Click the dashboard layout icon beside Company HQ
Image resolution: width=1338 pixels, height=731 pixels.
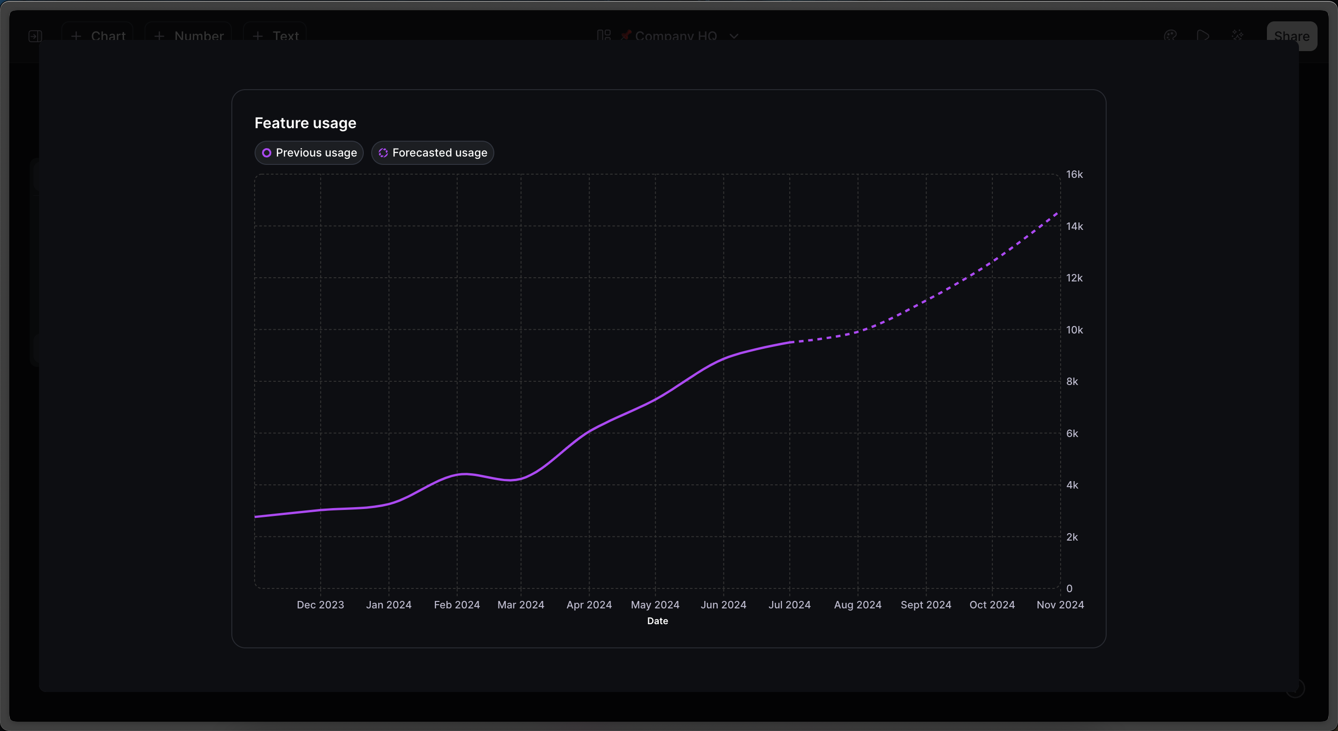(603, 35)
